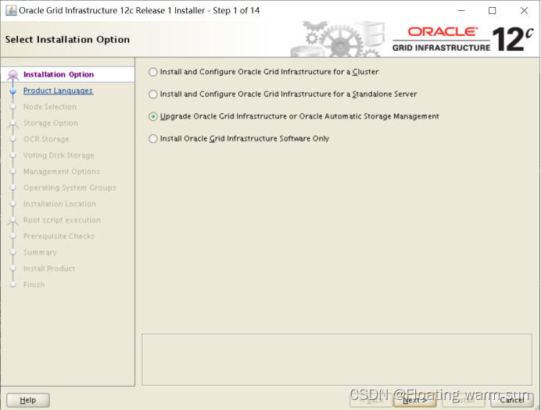The width and height of the screenshot is (541, 410).
Task: Select Upgrade Oracle Grid Infrastructure or ASM option
Action: pyautogui.click(x=294, y=116)
